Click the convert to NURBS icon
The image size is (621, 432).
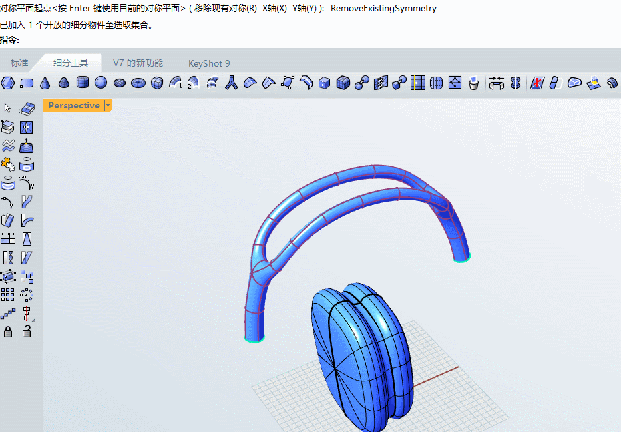(574, 83)
